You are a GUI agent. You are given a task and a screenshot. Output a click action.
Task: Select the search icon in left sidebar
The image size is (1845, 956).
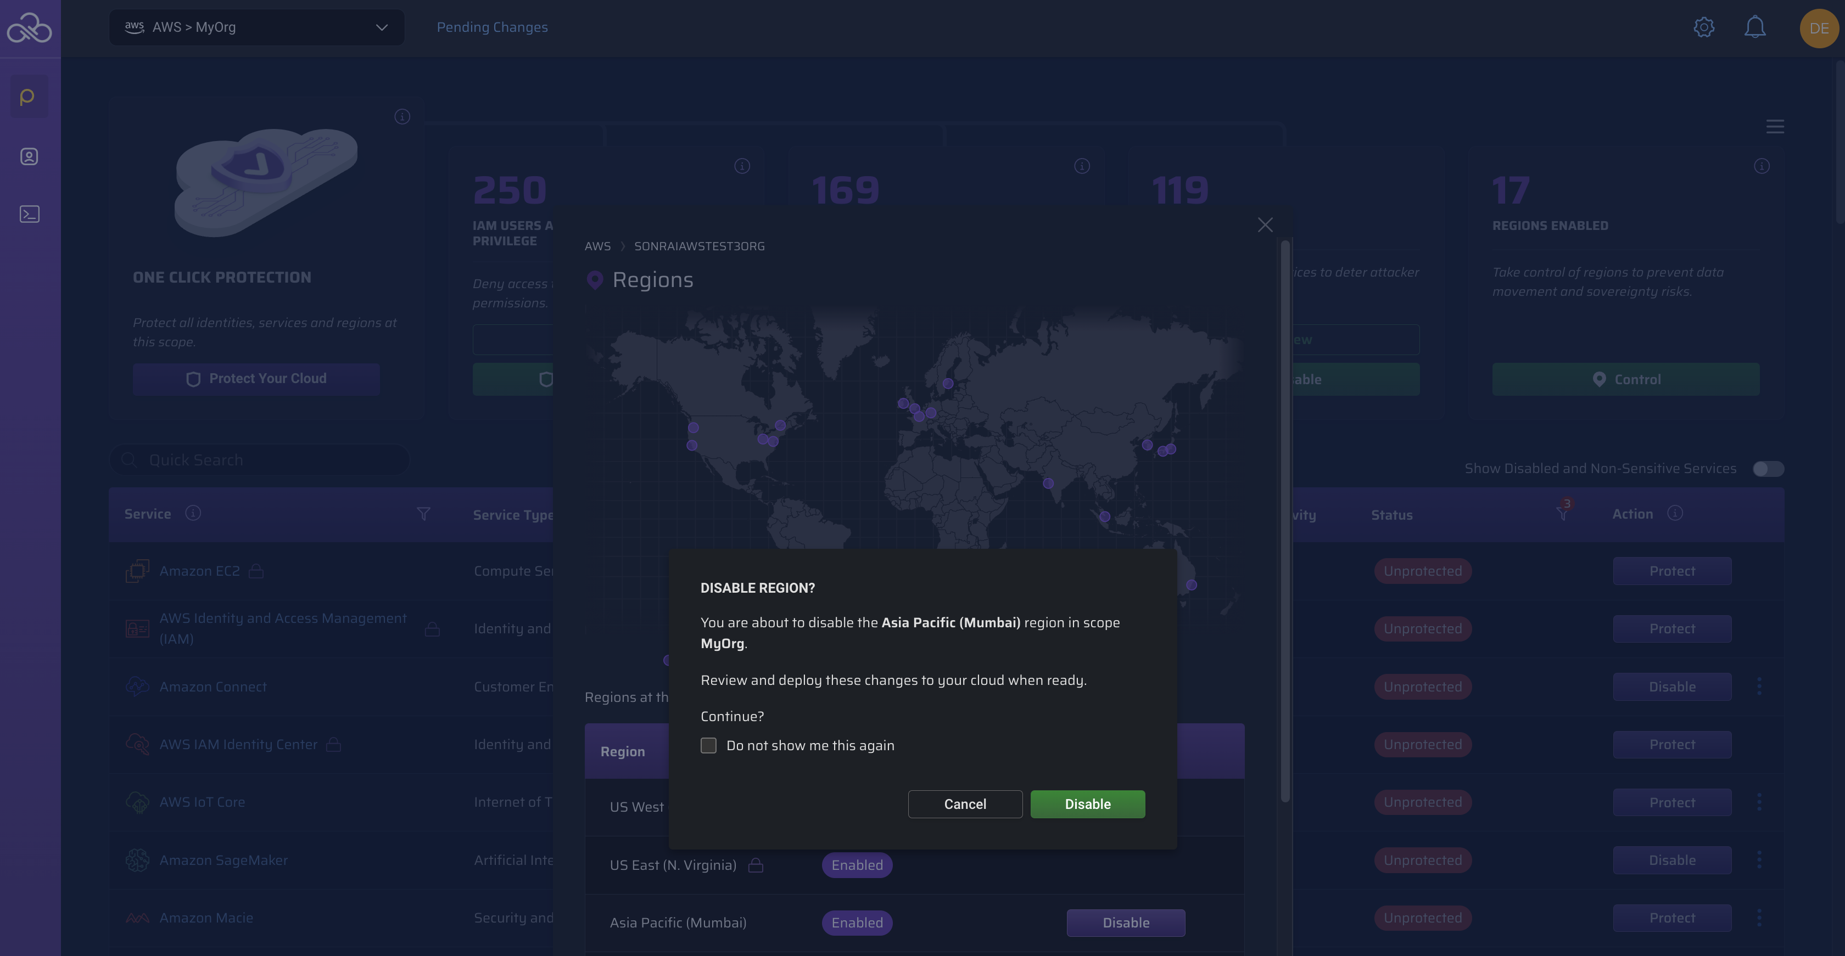(29, 97)
